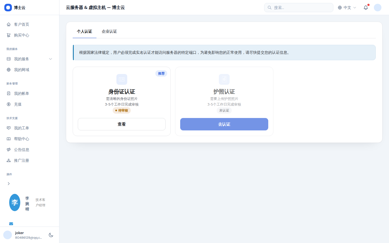This screenshot has height=243, width=389.
Task: Click the 未认证 status badge
Action: pos(224,110)
